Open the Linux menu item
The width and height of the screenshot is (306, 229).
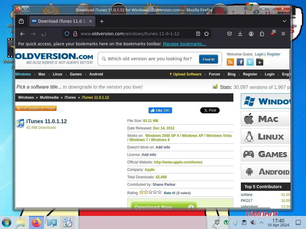(58, 74)
